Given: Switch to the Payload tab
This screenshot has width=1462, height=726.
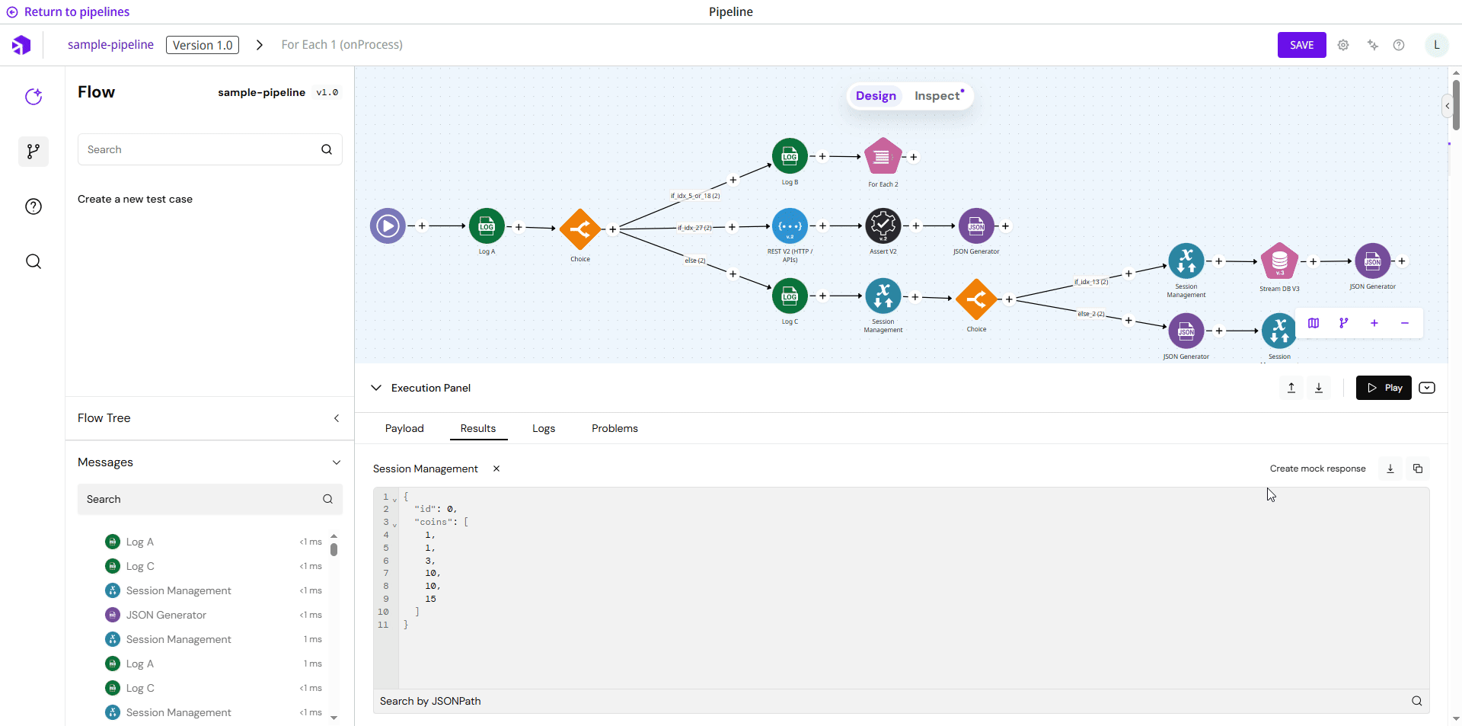Looking at the screenshot, I should click(x=404, y=428).
